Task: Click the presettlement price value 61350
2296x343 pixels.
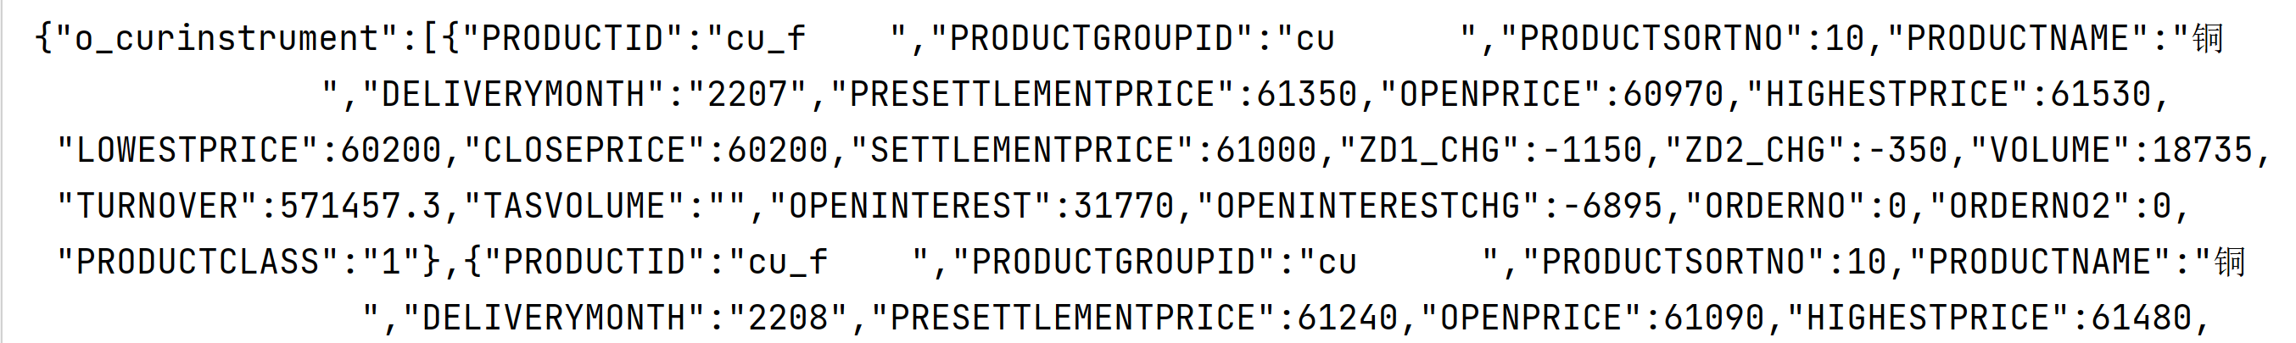Action: point(1306,95)
